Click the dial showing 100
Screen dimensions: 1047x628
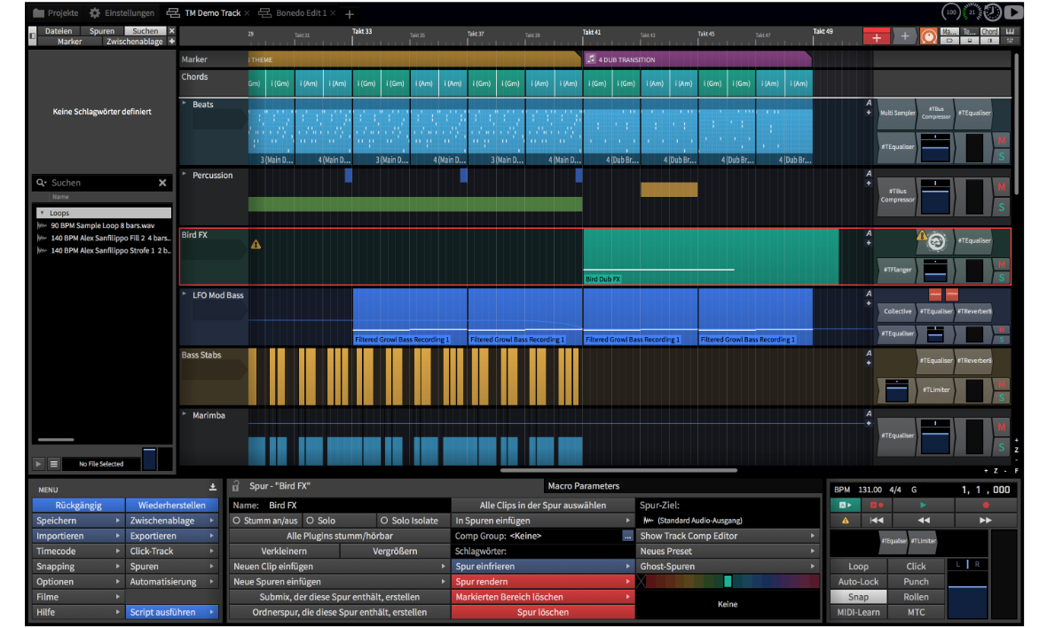(951, 12)
